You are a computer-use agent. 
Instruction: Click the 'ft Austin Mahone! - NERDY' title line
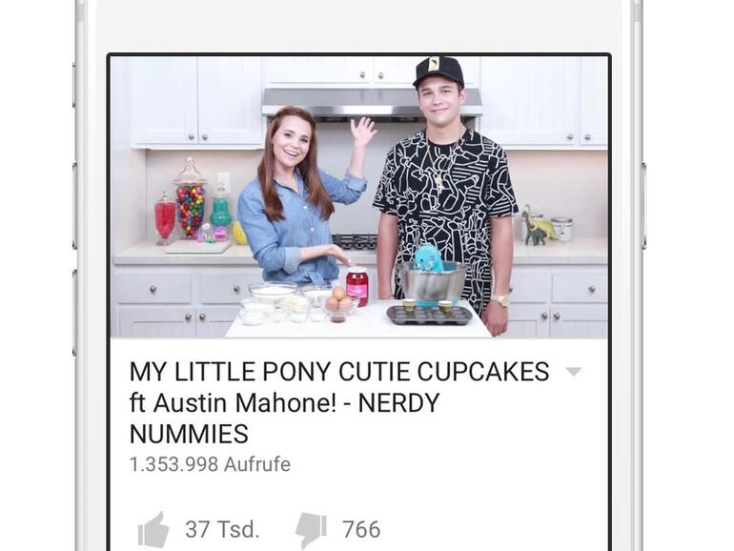(x=285, y=402)
